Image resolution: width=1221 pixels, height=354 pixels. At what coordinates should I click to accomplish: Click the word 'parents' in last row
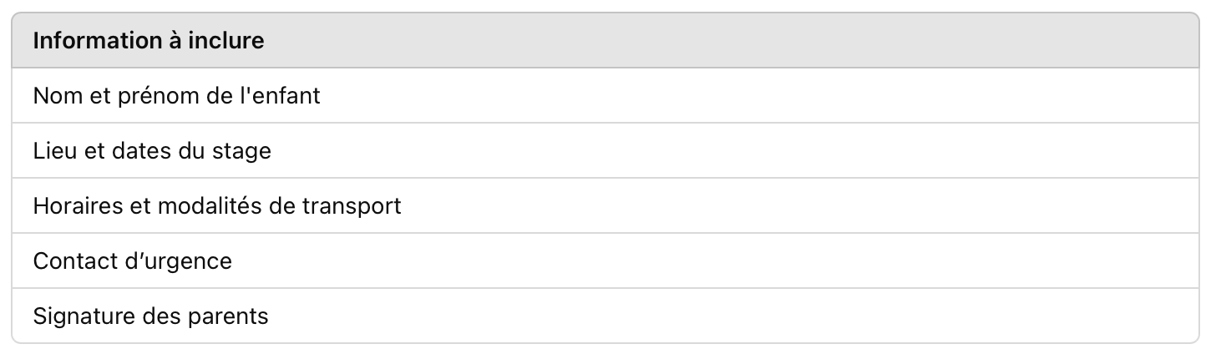231,316
